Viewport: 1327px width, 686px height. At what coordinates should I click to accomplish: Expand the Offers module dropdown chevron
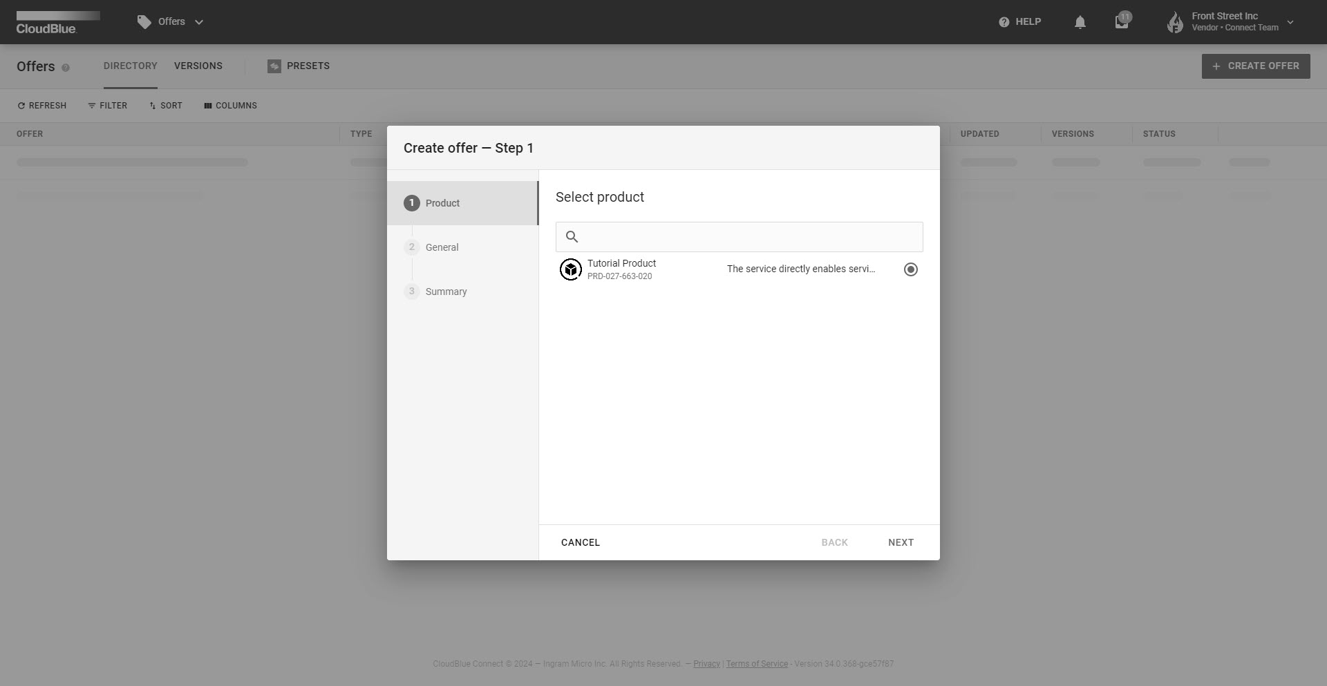(x=199, y=22)
